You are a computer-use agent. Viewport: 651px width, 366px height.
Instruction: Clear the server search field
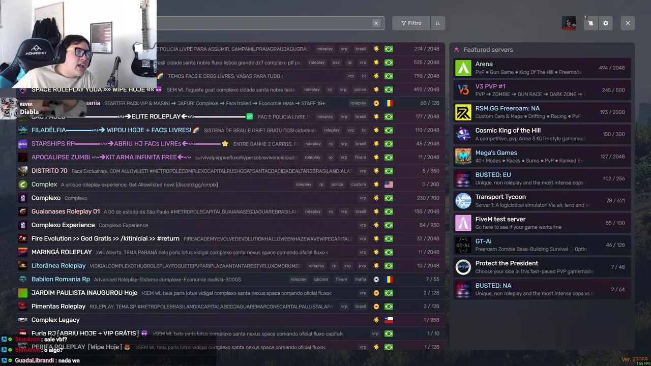pyautogui.click(x=376, y=23)
